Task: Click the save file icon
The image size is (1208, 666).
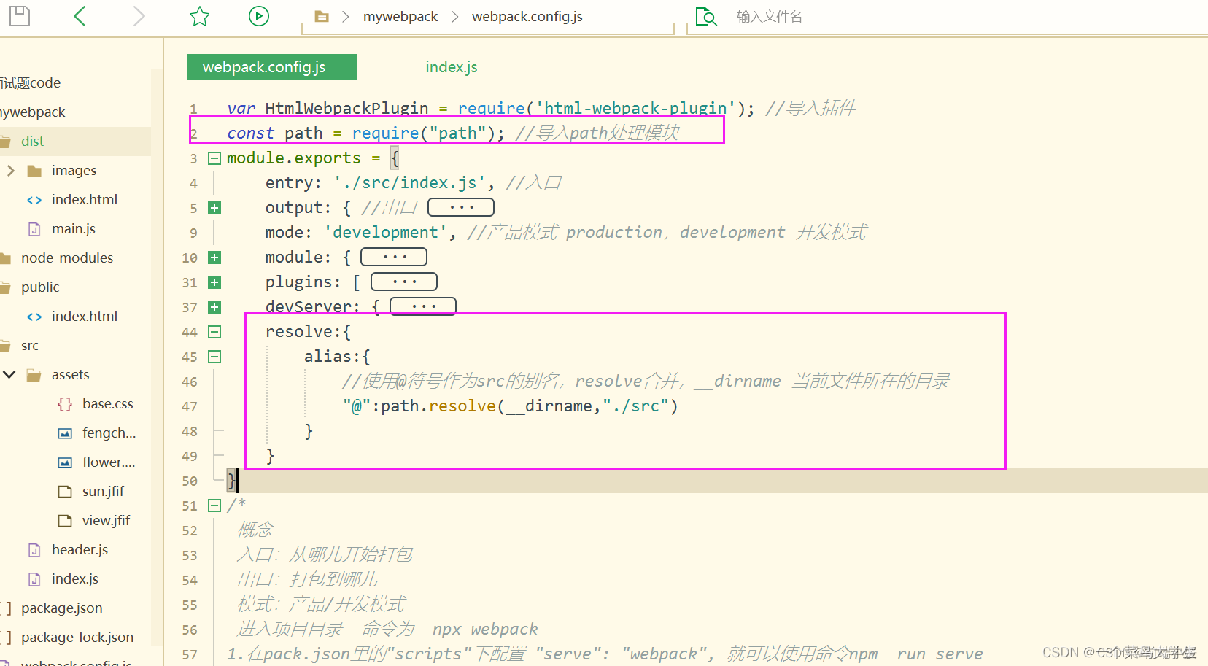Action: (20, 16)
